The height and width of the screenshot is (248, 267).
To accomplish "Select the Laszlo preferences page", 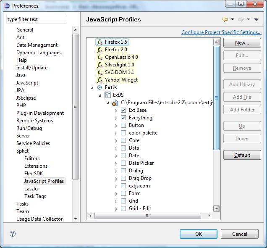I will pyautogui.click(x=31, y=189).
